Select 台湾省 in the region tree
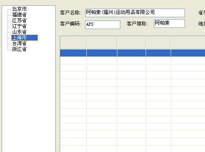Screen dimensions: 205x152 pos(19,43)
